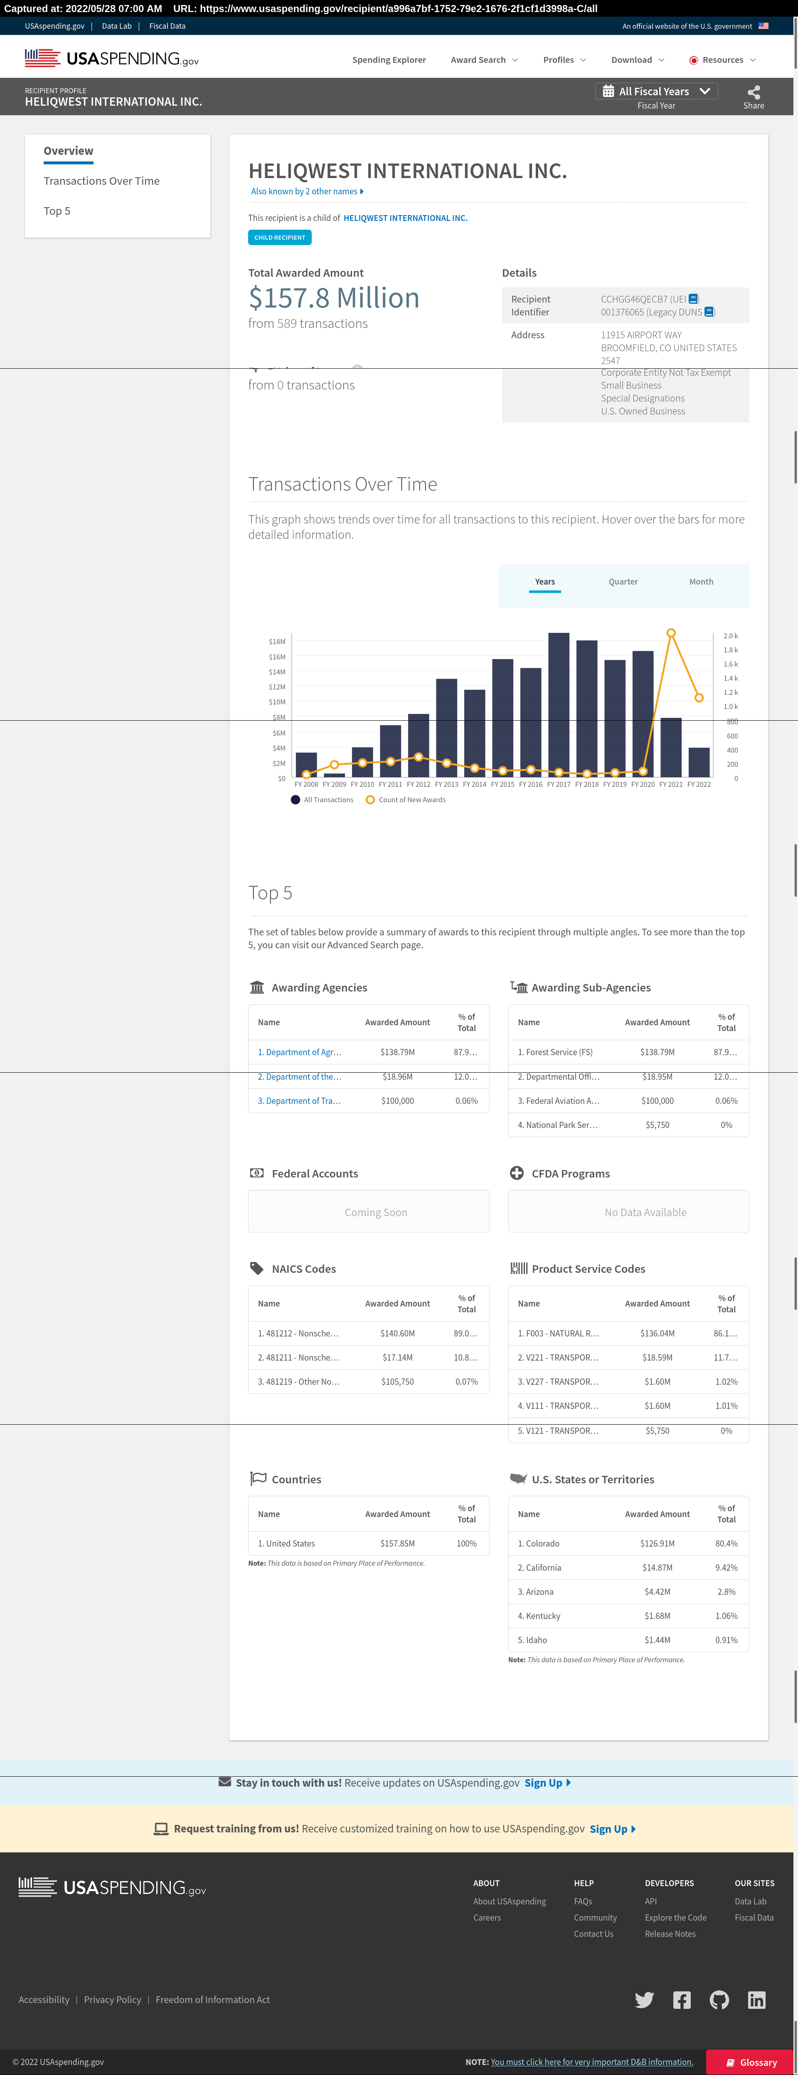
Task: Click red Resources indicator icon
Action: tap(693, 60)
